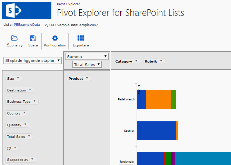The height and width of the screenshot is (165, 231).
Task: Click the Konfiguration label
Action: [55, 45]
